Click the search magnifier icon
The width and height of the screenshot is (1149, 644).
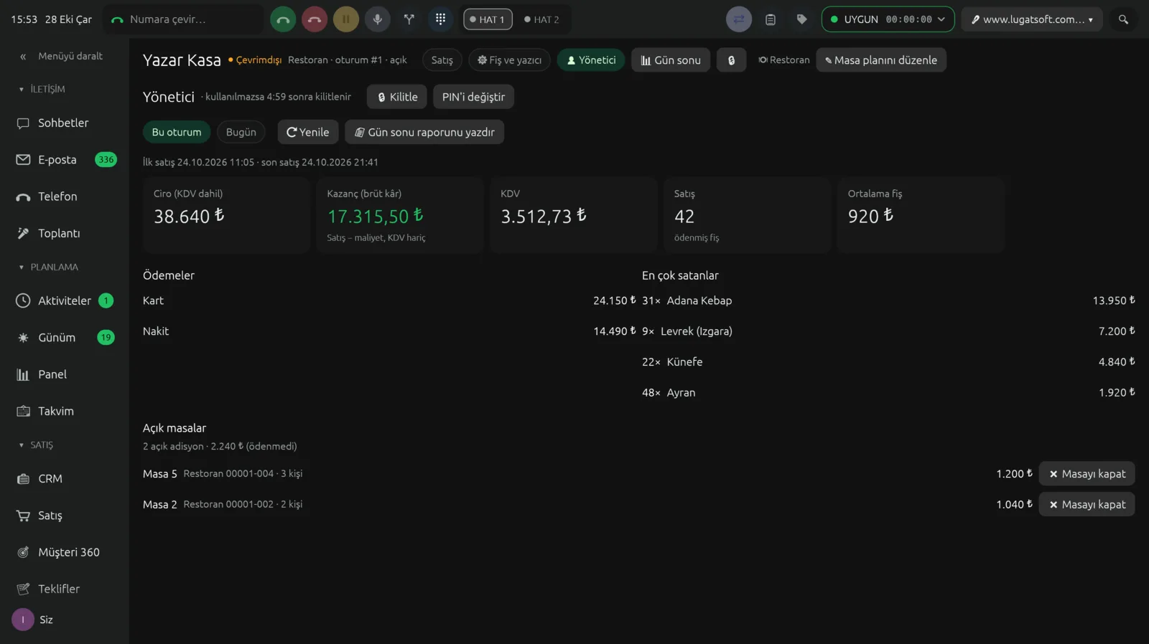1123,19
